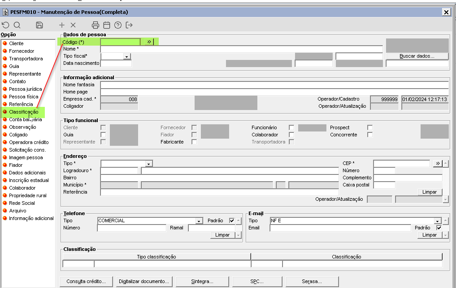Open Classificação option in sidebar
456x288 pixels.
(x=24, y=112)
